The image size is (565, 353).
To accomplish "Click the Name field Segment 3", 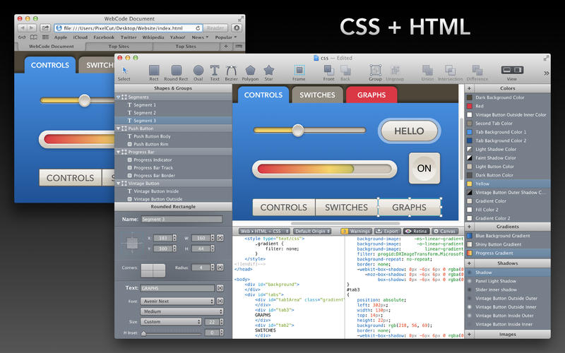I will point(182,219).
